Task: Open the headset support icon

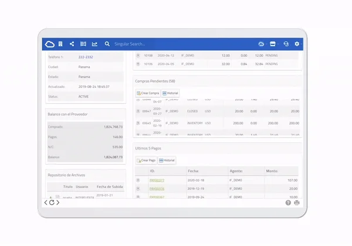Action: 286,44
